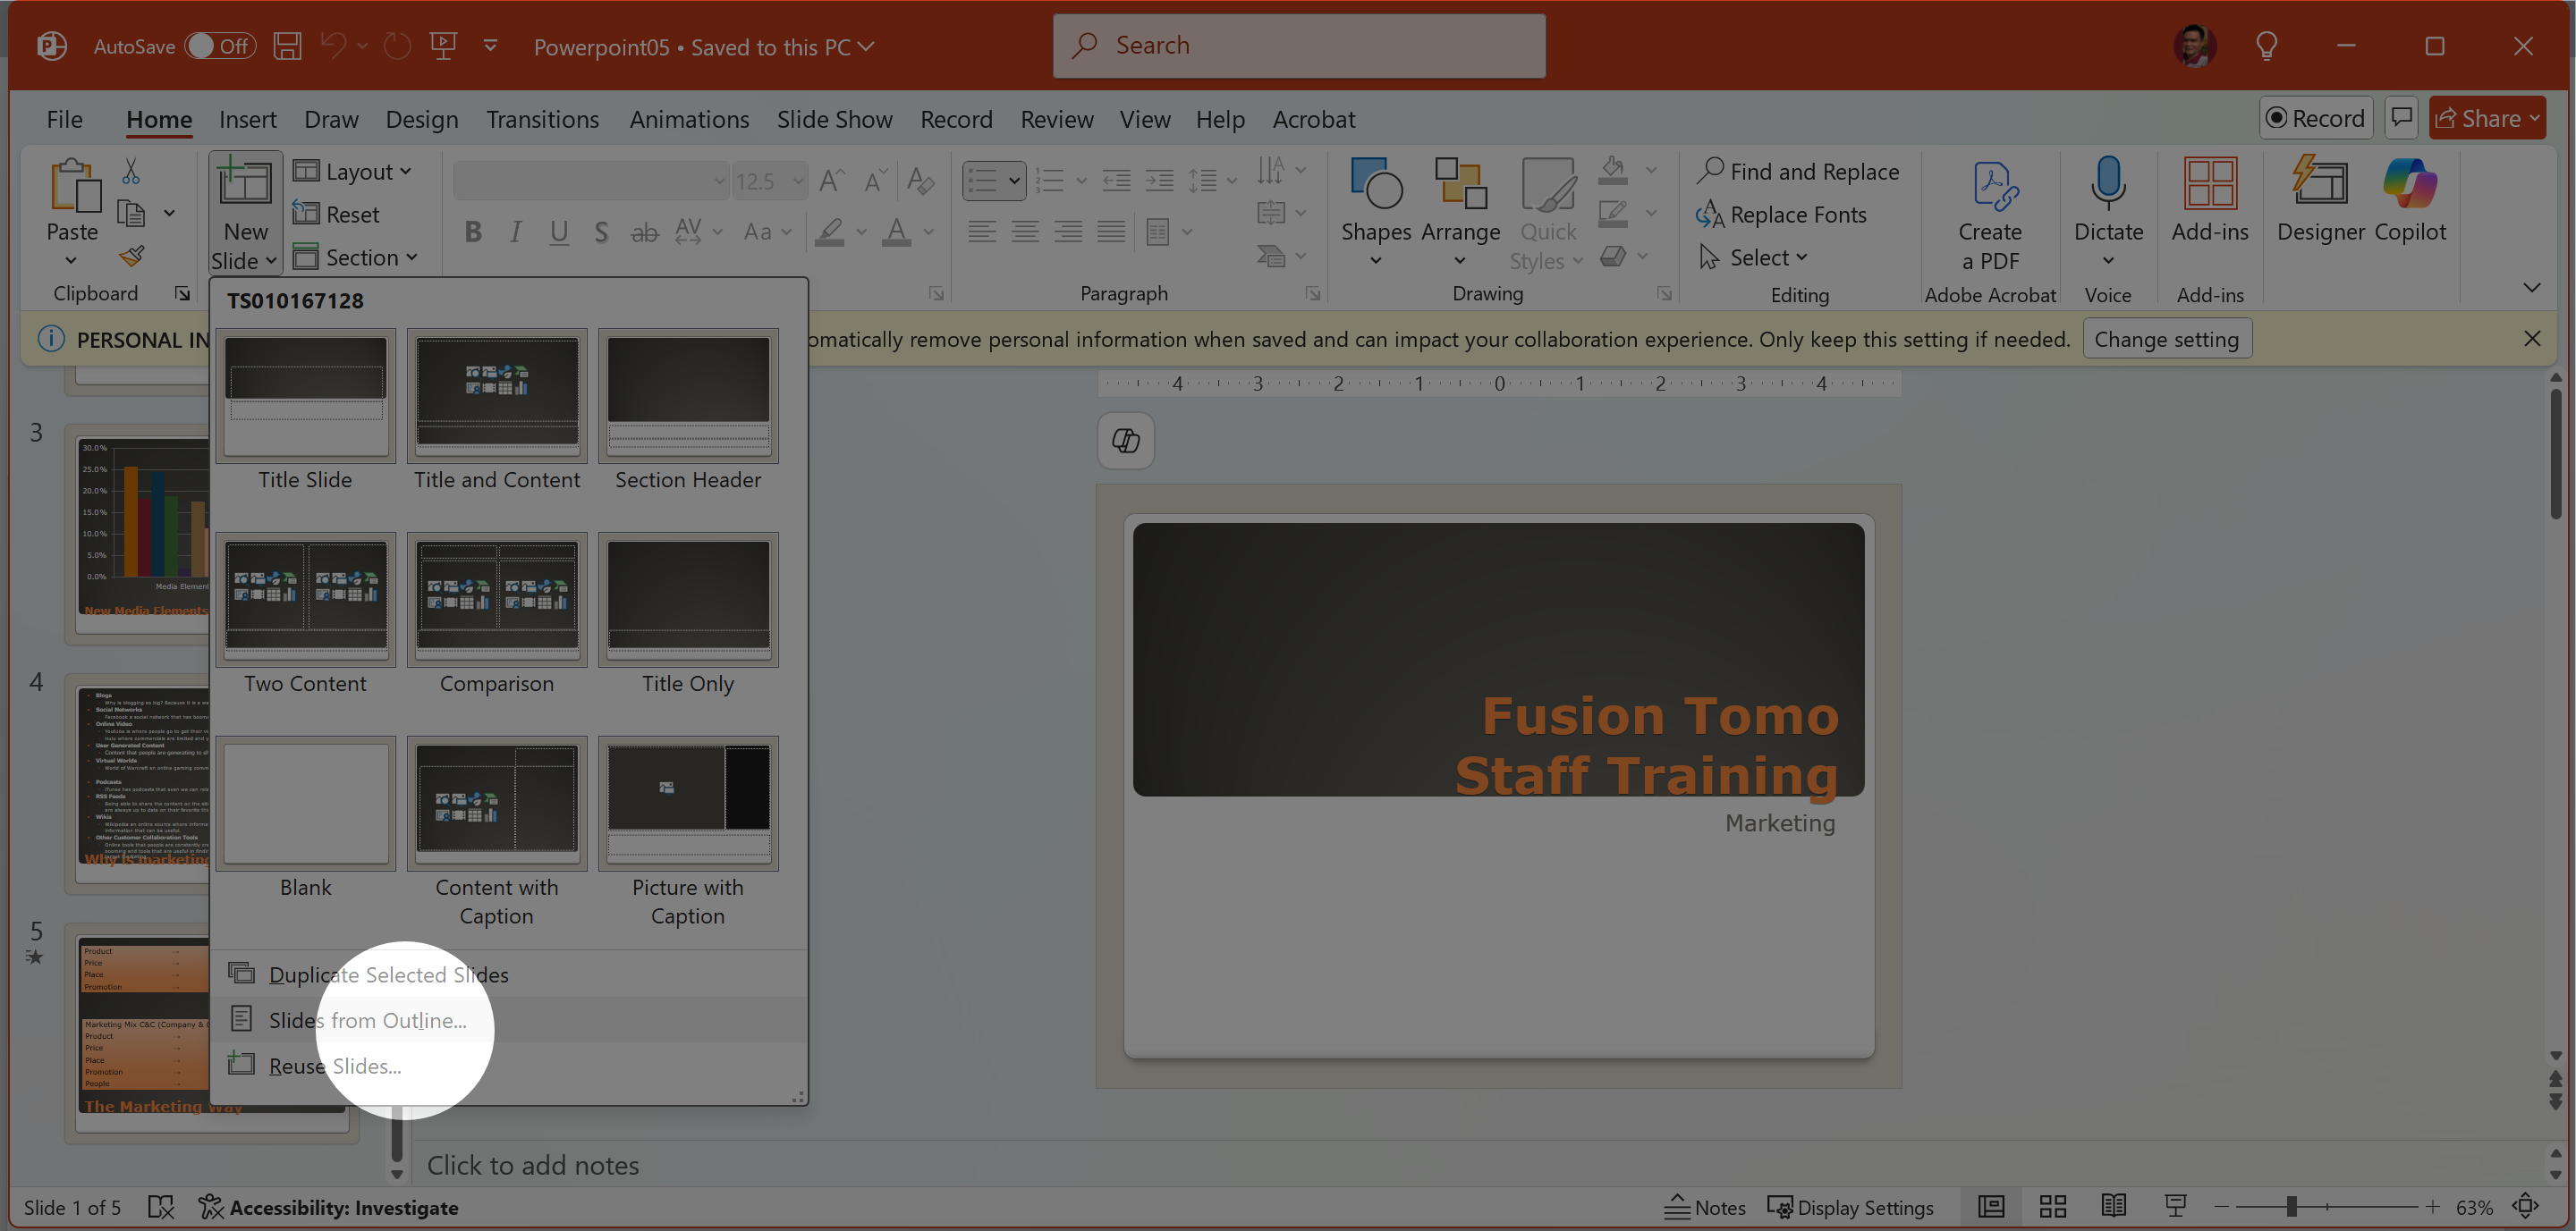Image resolution: width=2576 pixels, height=1231 pixels.
Task: Click the Format Painter brush icon
Action: [x=132, y=257]
